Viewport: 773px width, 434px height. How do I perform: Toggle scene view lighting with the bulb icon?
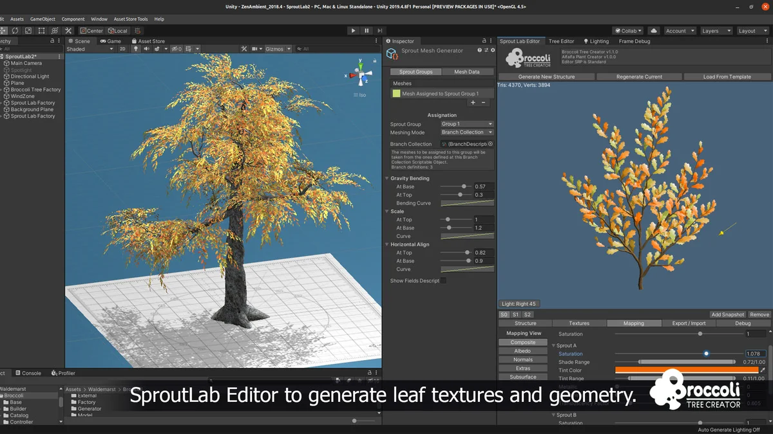[135, 49]
